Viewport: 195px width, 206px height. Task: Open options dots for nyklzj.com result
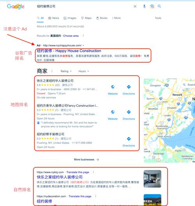(x=94, y=172)
